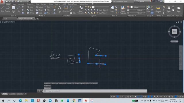Select the Mirror tool
This screenshot has height=103, width=184.
point(39,10)
